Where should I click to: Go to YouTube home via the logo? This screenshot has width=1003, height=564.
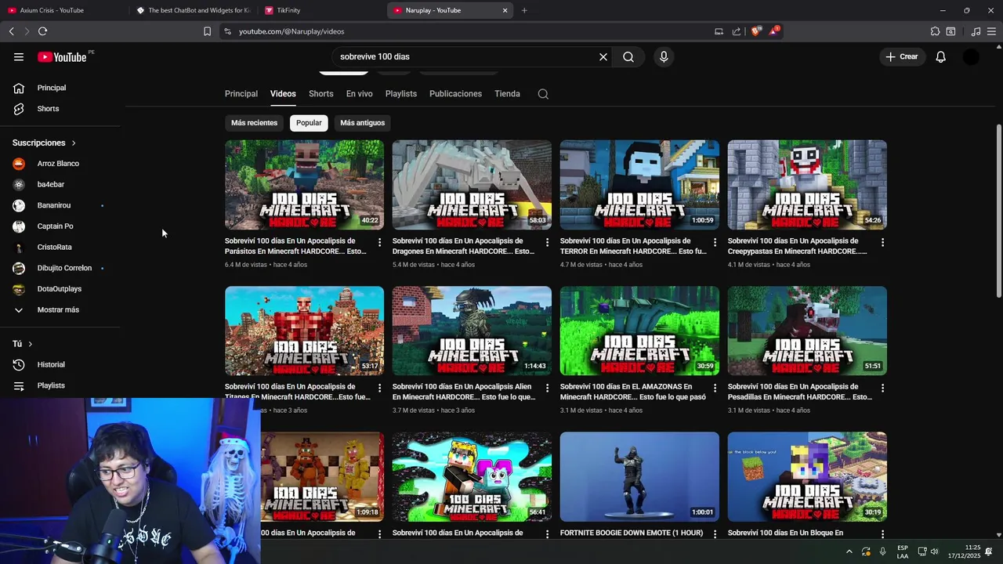point(62,56)
